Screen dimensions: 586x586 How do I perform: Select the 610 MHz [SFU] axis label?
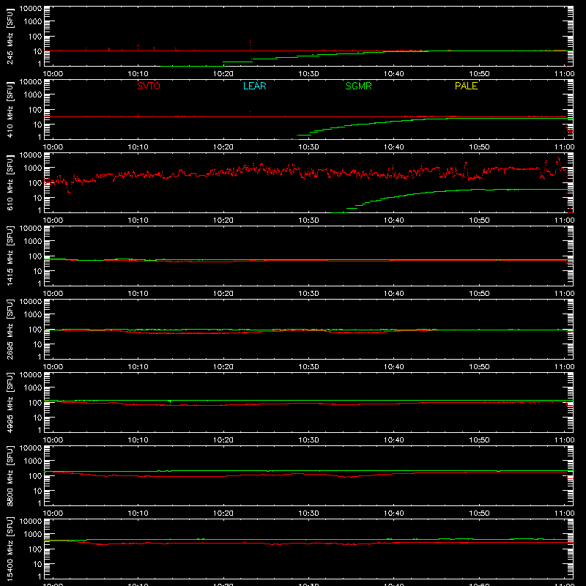point(10,182)
